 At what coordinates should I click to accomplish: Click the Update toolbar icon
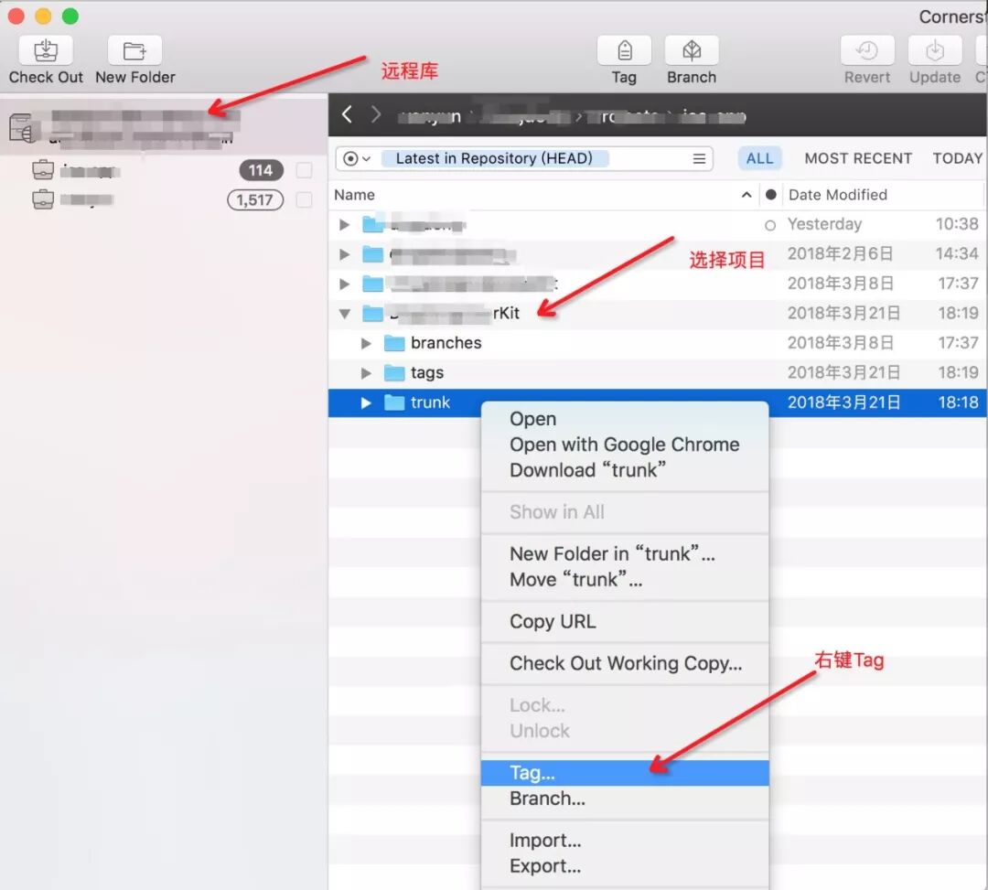click(x=934, y=50)
